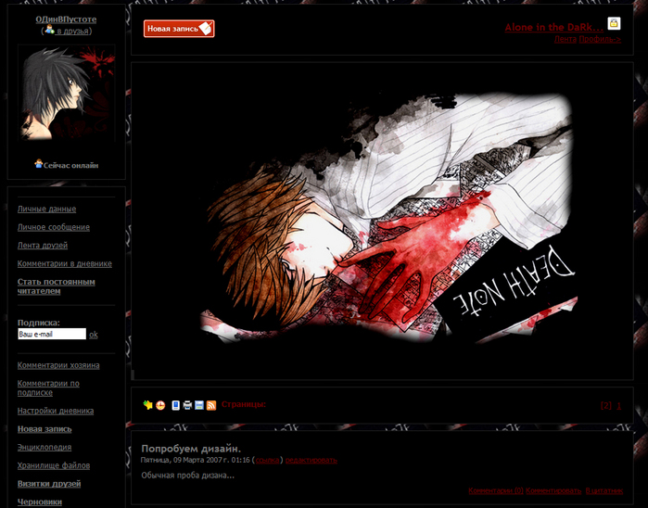Click Новая запись link in sidebar
The width and height of the screenshot is (648, 508).
point(44,428)
